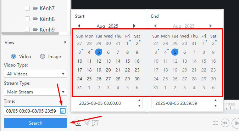Expand the View section arrow

(x=65, y=42)
